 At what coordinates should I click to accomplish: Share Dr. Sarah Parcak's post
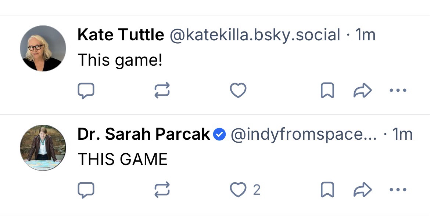click(362, 190)
